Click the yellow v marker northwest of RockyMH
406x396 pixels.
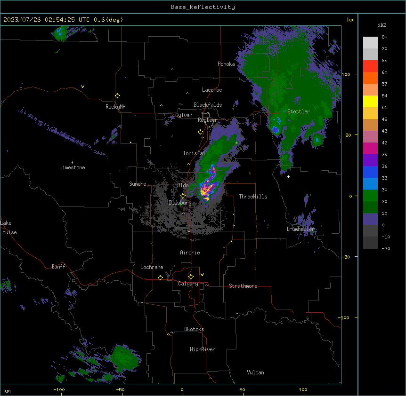click(82, 87)
